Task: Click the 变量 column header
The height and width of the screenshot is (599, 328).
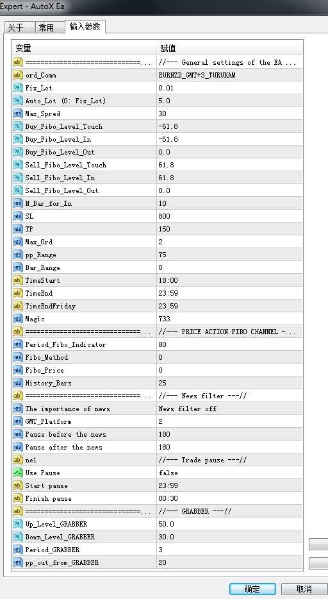Action: [85, 48]
